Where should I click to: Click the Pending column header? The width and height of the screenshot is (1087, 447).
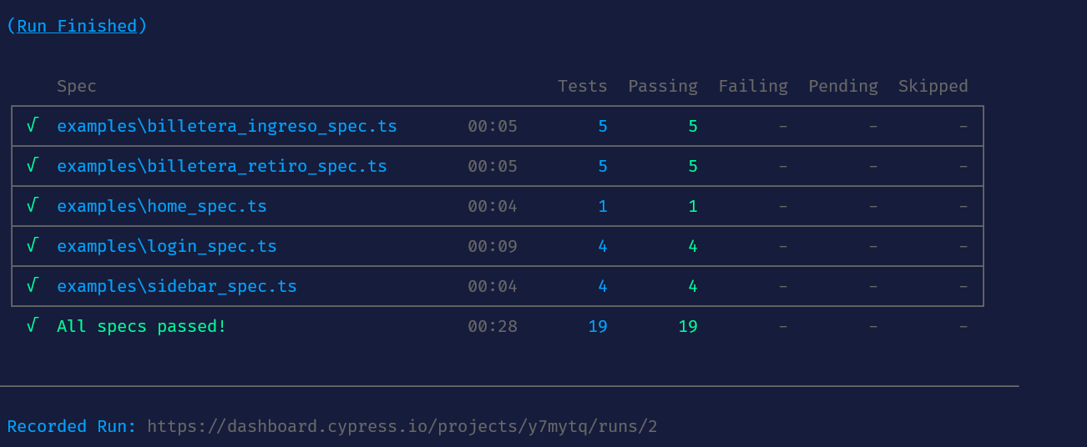point(843,86)
